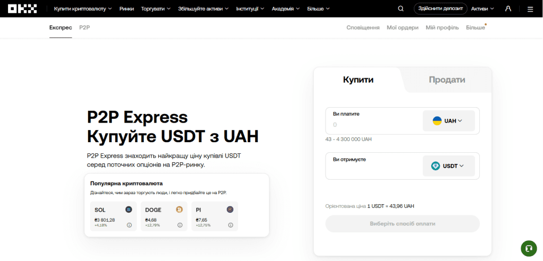
Task: Click the info icon on SOL card
Action: (x=129, y=225)
